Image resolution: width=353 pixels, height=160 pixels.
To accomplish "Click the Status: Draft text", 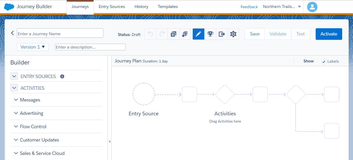I will [x=129, y=34].
